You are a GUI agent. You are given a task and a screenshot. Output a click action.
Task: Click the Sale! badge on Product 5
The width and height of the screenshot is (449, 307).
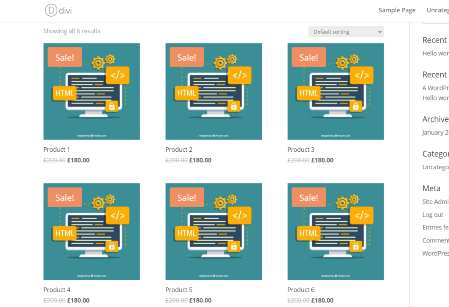(x=187, y=197)
